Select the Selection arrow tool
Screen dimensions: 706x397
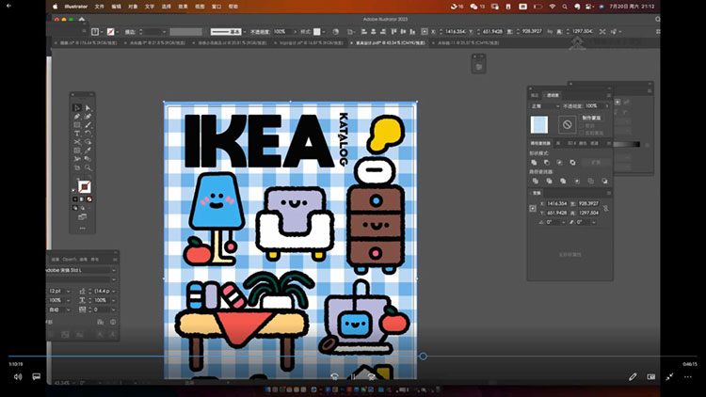[77, 108]
